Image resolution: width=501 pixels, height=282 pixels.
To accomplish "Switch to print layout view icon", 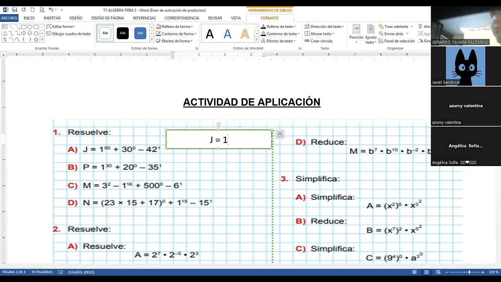I will coord(426,272).
